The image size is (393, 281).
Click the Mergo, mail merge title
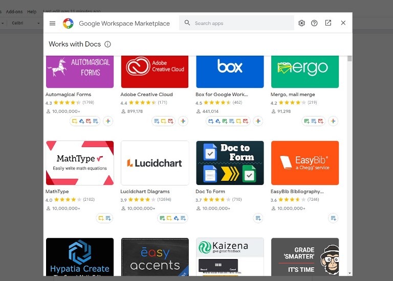point(293,95)
